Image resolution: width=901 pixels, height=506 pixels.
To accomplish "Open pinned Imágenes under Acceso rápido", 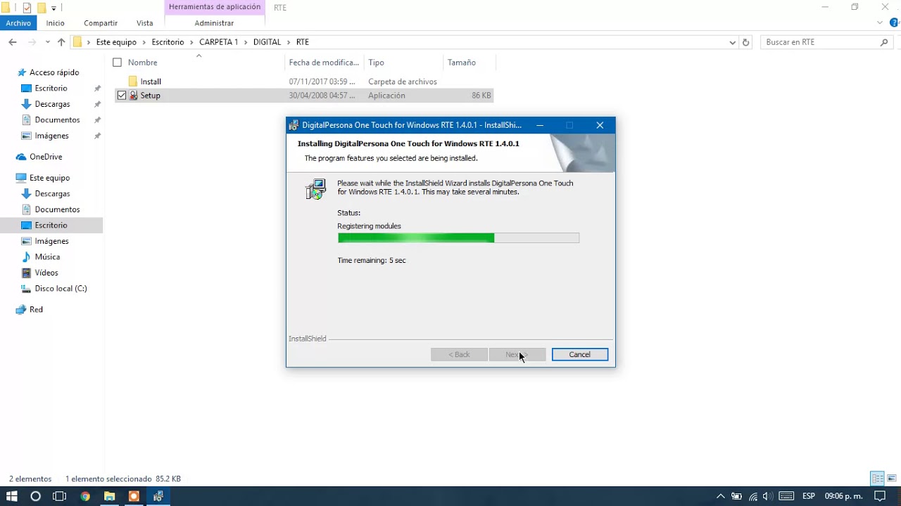I will [51, 136].
